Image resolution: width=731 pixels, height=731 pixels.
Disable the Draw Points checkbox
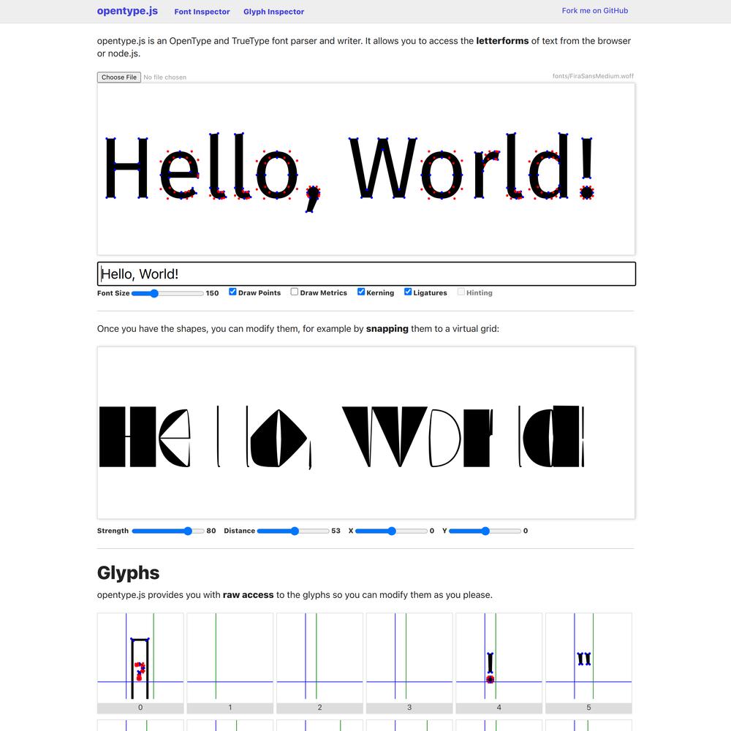click(232, 292)
